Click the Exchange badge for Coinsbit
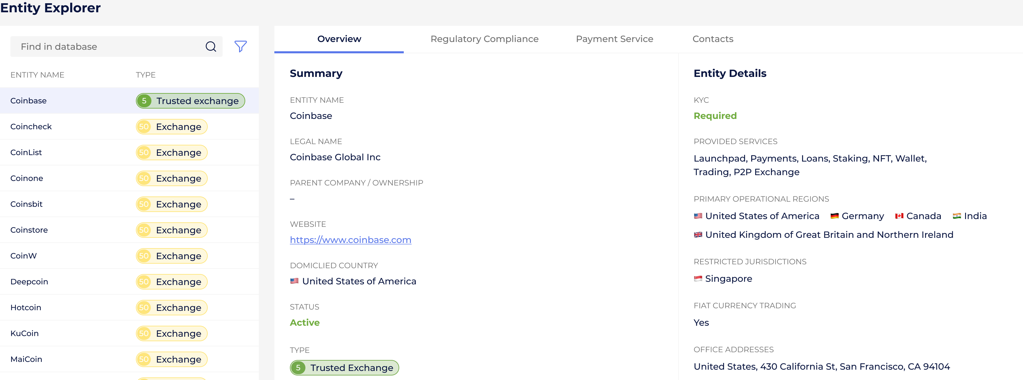1023x380 pixels. pos(171,204)
